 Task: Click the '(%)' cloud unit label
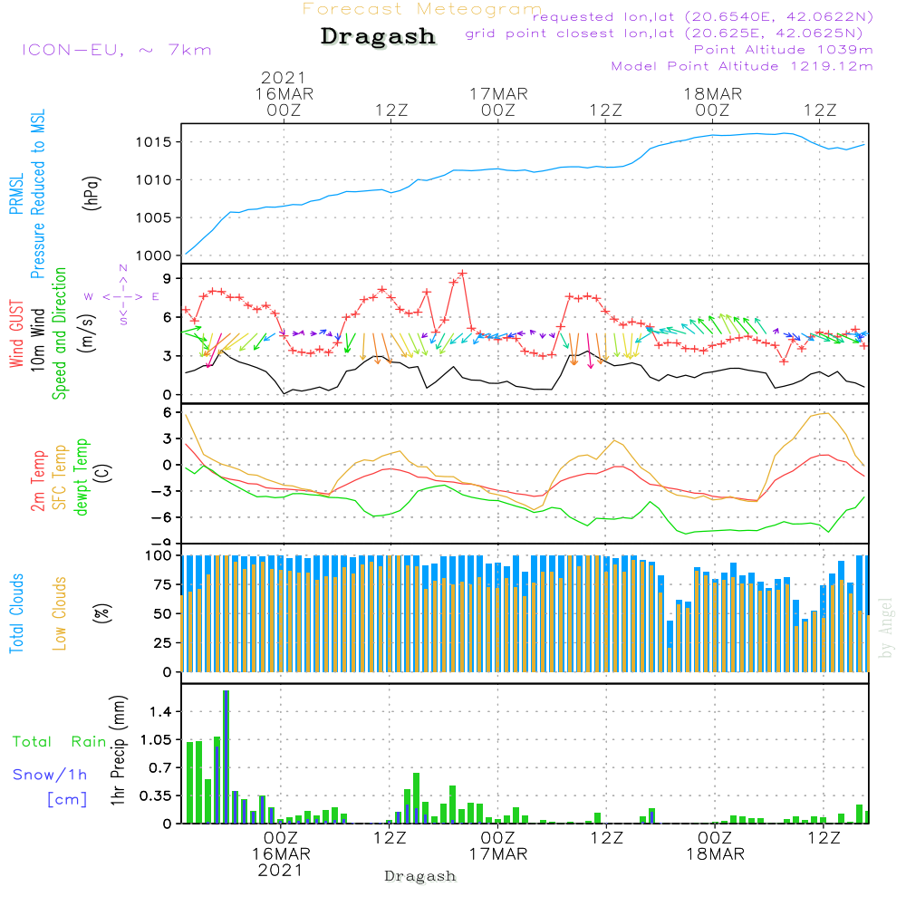101,613
